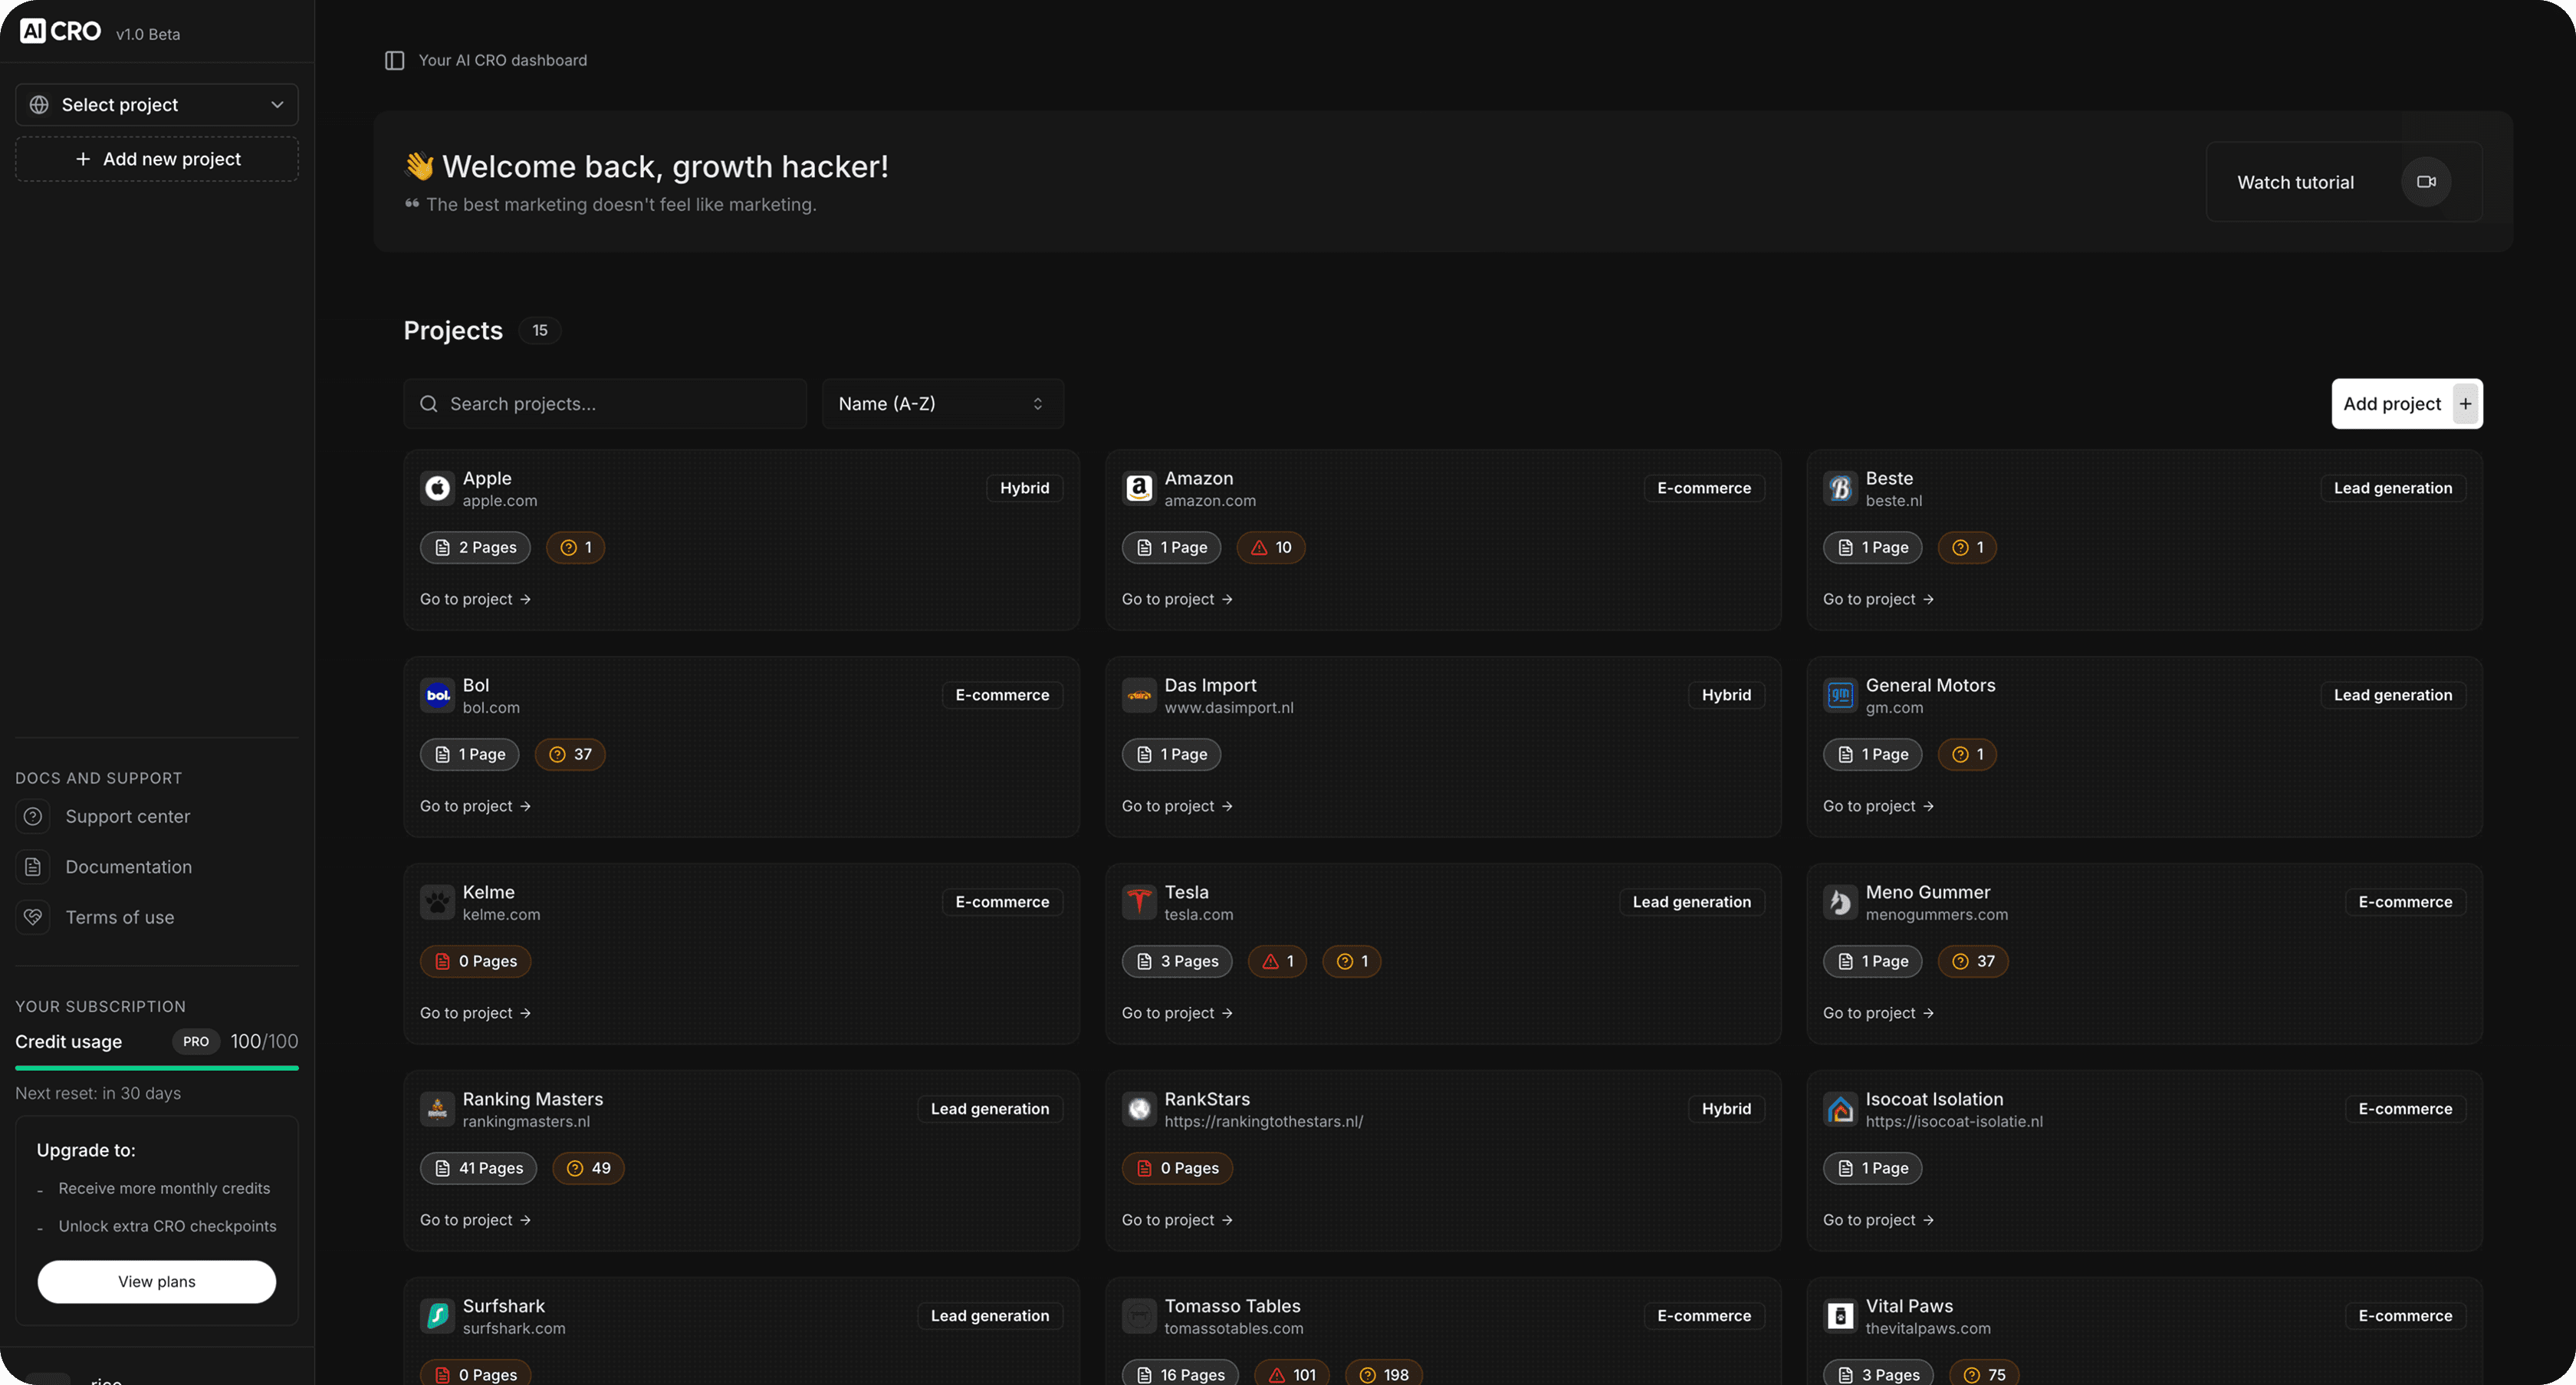
Task: Click the credit usage progress bar
Action: [x=156, y=1069]
